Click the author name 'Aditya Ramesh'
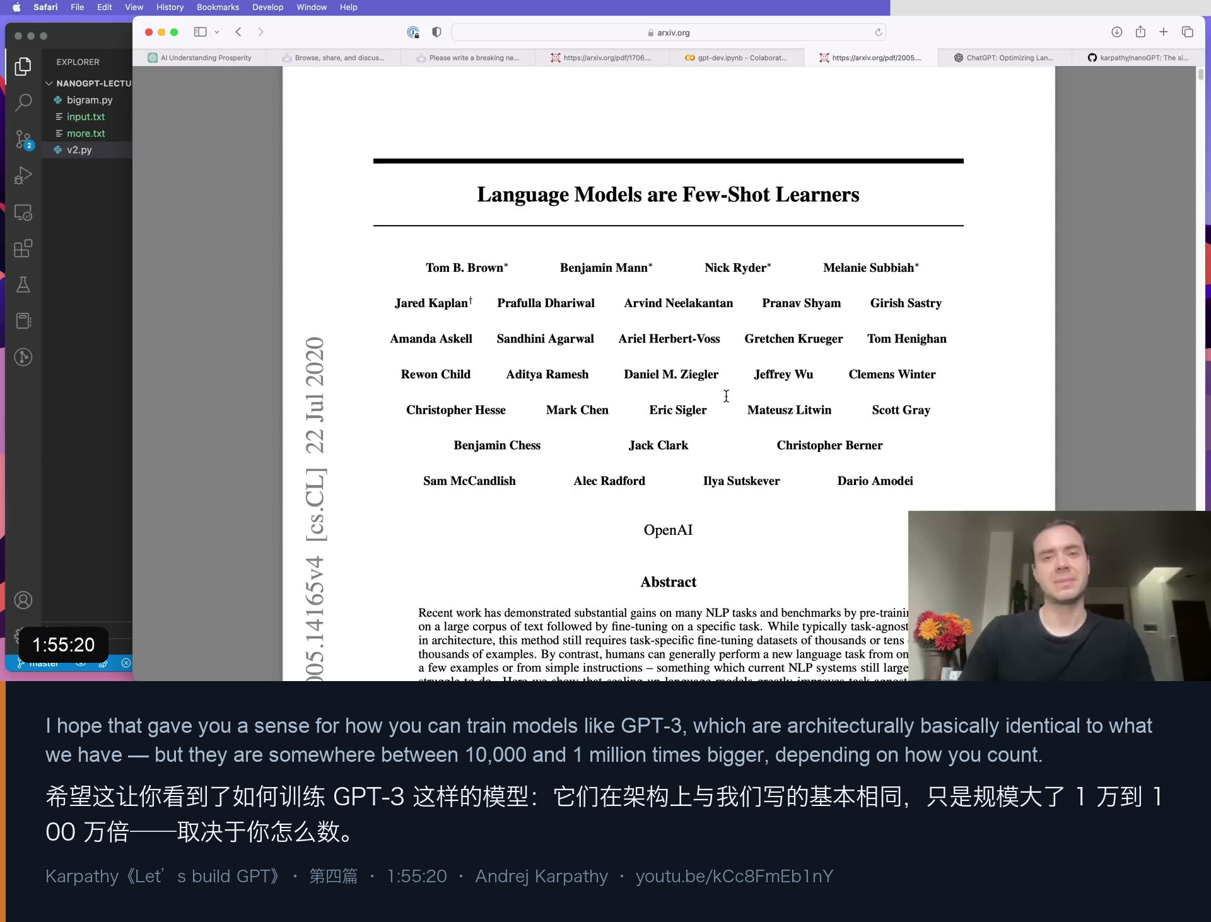 click(547, 374)
